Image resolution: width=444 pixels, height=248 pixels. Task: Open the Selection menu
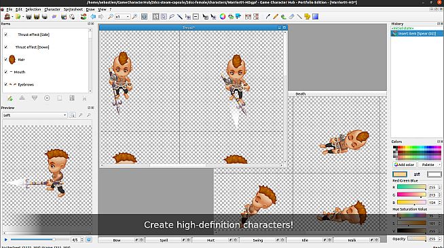tap(33, 9)
